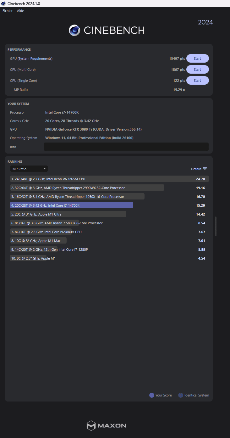Click the 2024 version label

pyautogui.click(x=205, y=22)
